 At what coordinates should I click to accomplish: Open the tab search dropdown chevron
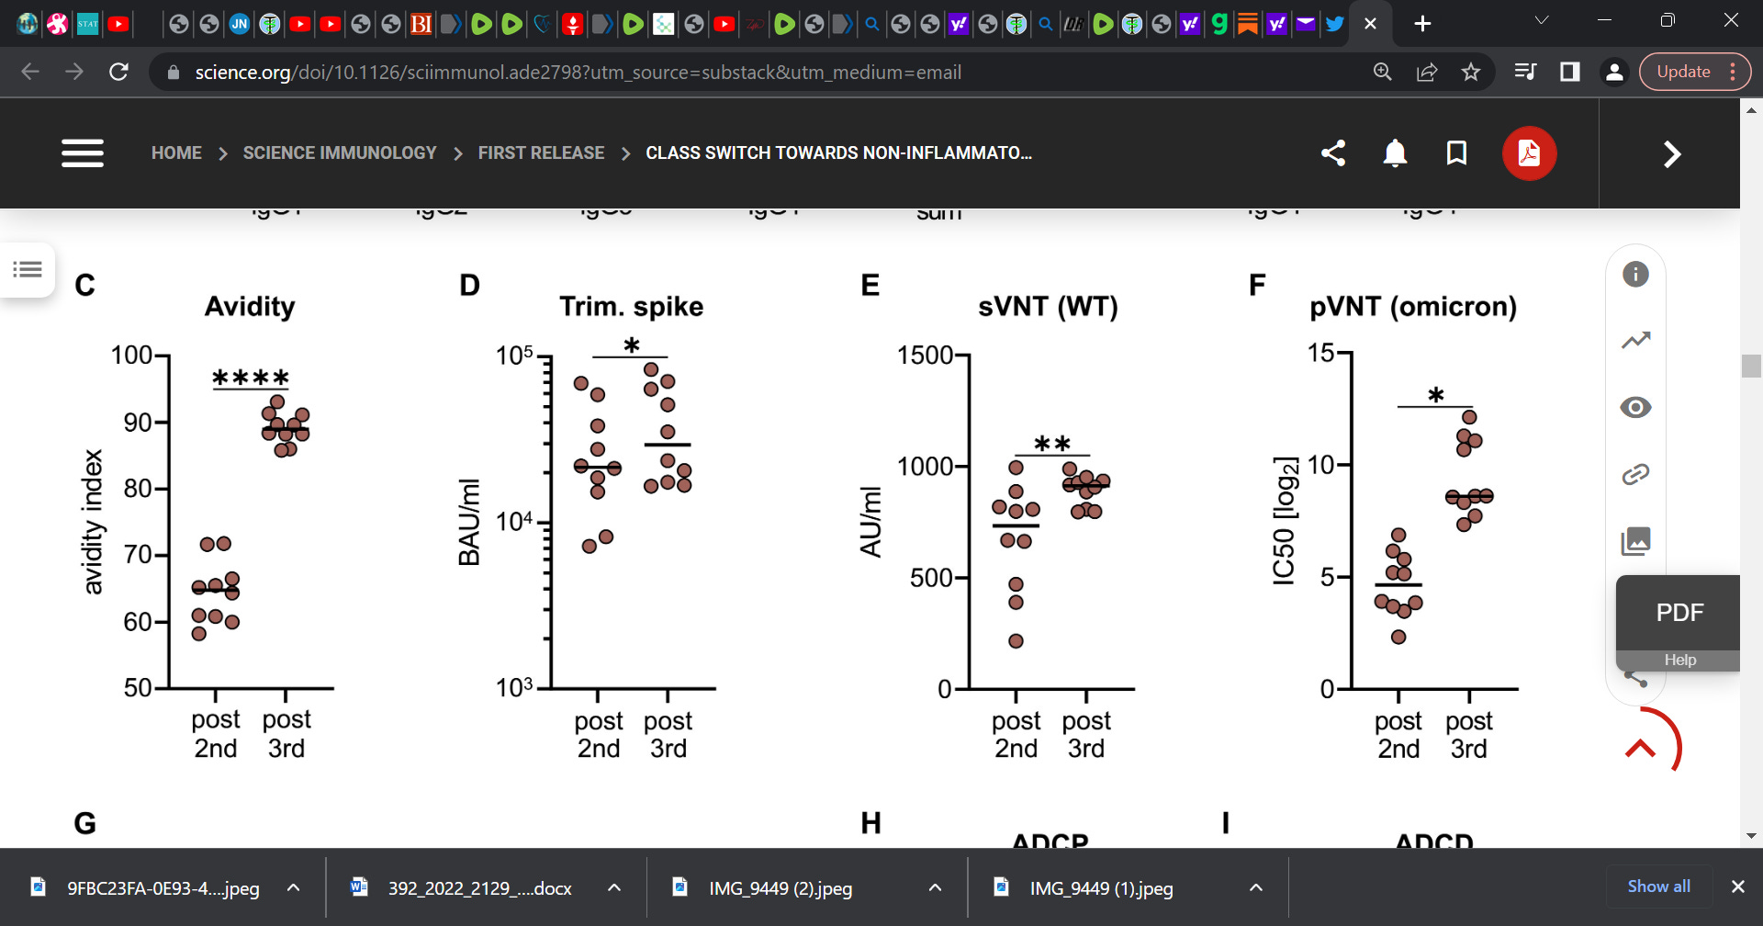1542,20
